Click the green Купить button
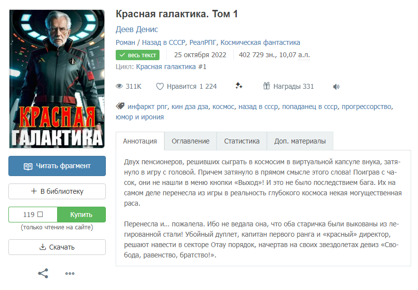Viewport: 418px width, 290px height. [x=81, y=215]
